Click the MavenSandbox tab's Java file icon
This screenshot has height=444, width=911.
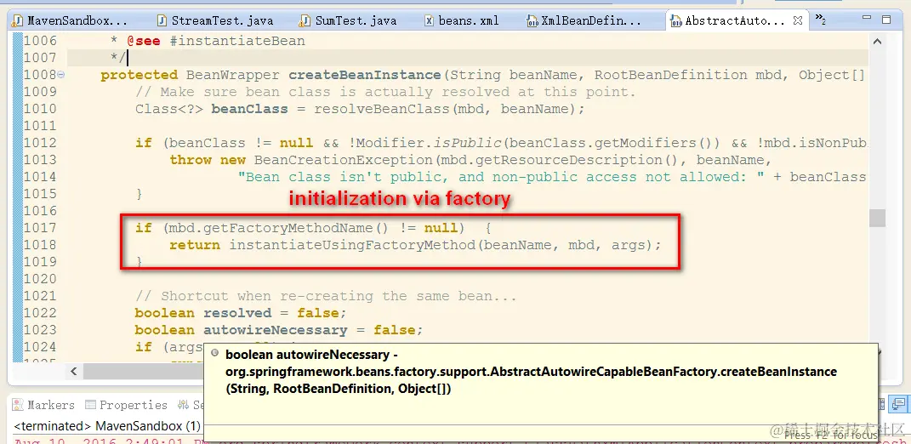point(18,21)
